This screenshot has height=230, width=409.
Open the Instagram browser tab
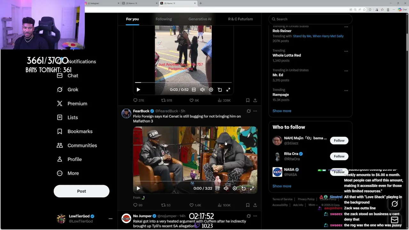pos(102,3)
